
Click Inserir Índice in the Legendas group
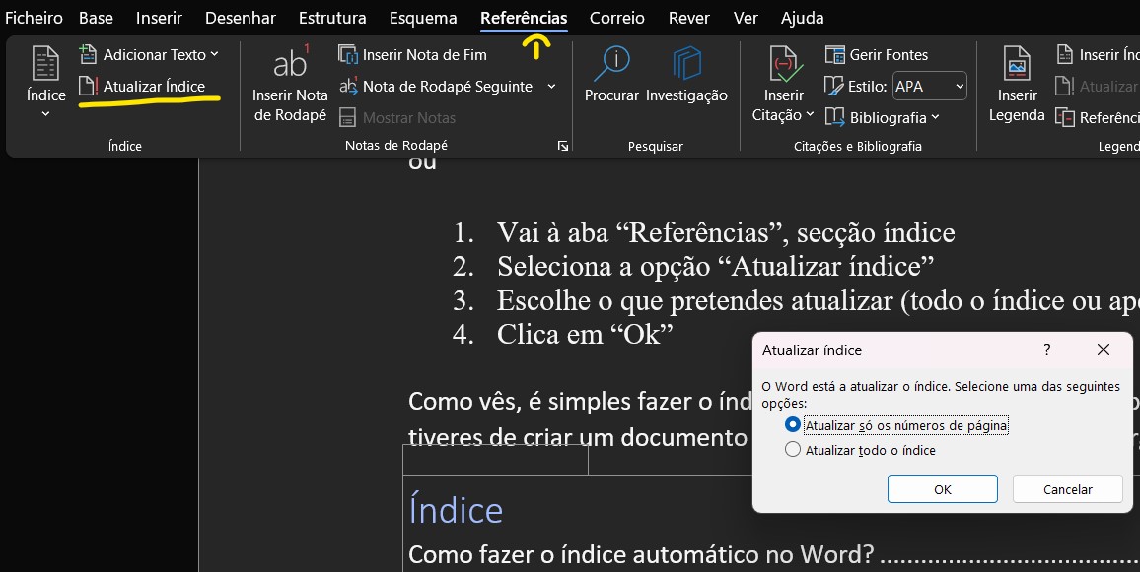(1103, 54)
